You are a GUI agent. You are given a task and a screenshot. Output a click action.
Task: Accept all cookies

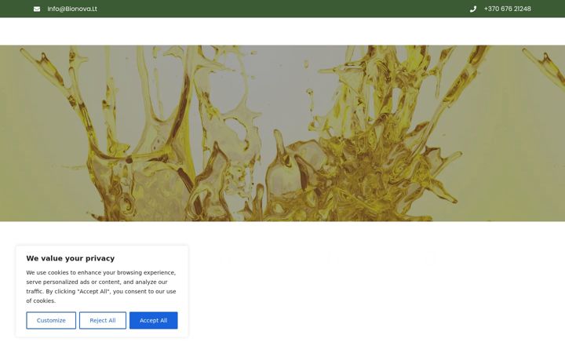pos(154,320)
